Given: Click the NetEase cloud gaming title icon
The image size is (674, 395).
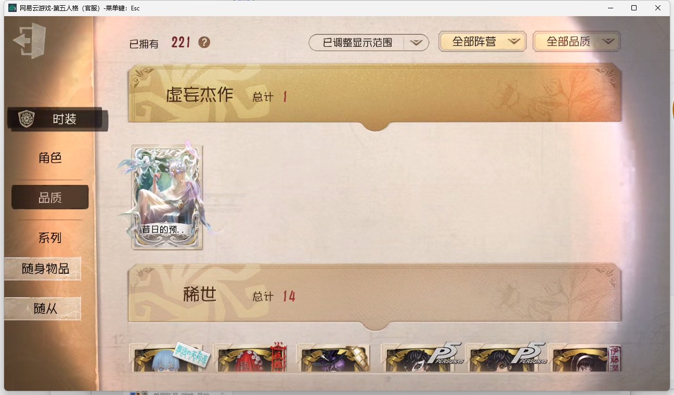Looking at the screenshot, I should click(12, 8).
